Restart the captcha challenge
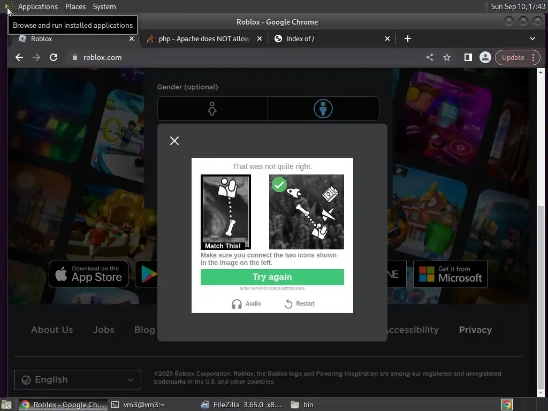The image size is (548, 411). (x=300, y=304)
